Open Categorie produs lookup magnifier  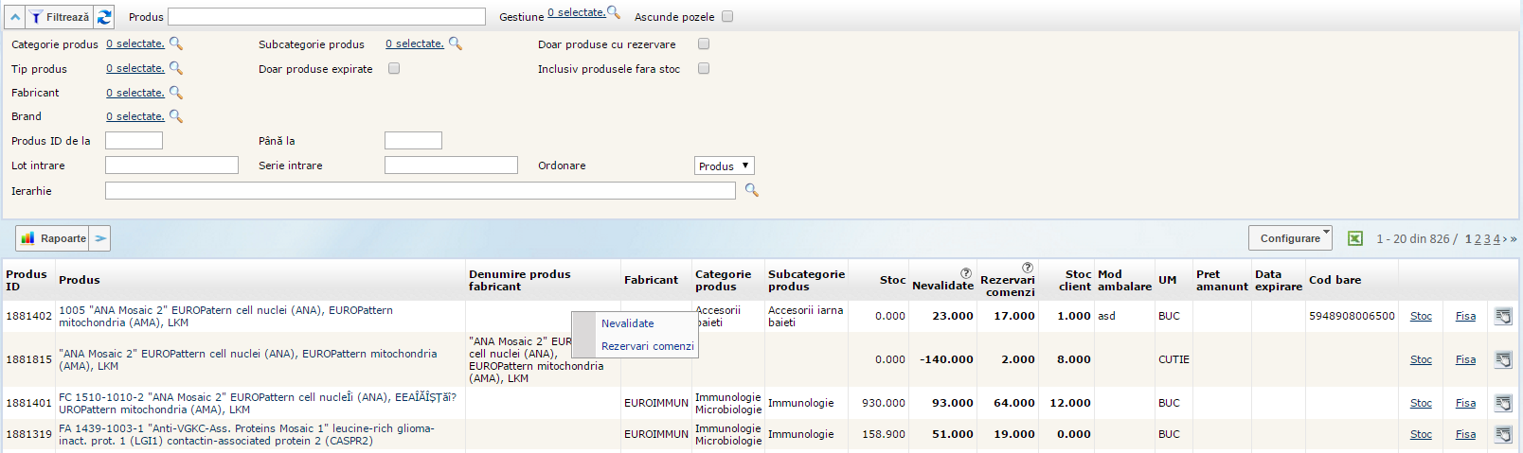tap(175, 44)
